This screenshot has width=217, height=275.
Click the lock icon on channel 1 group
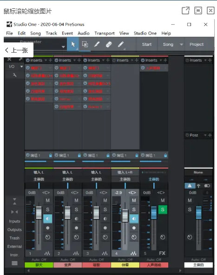(x=50, y=155)
